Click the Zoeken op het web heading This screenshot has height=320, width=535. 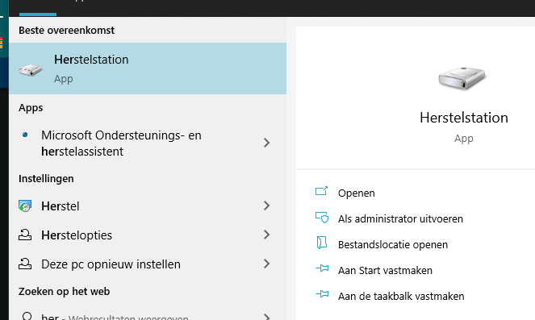click(x=64, y=291)
